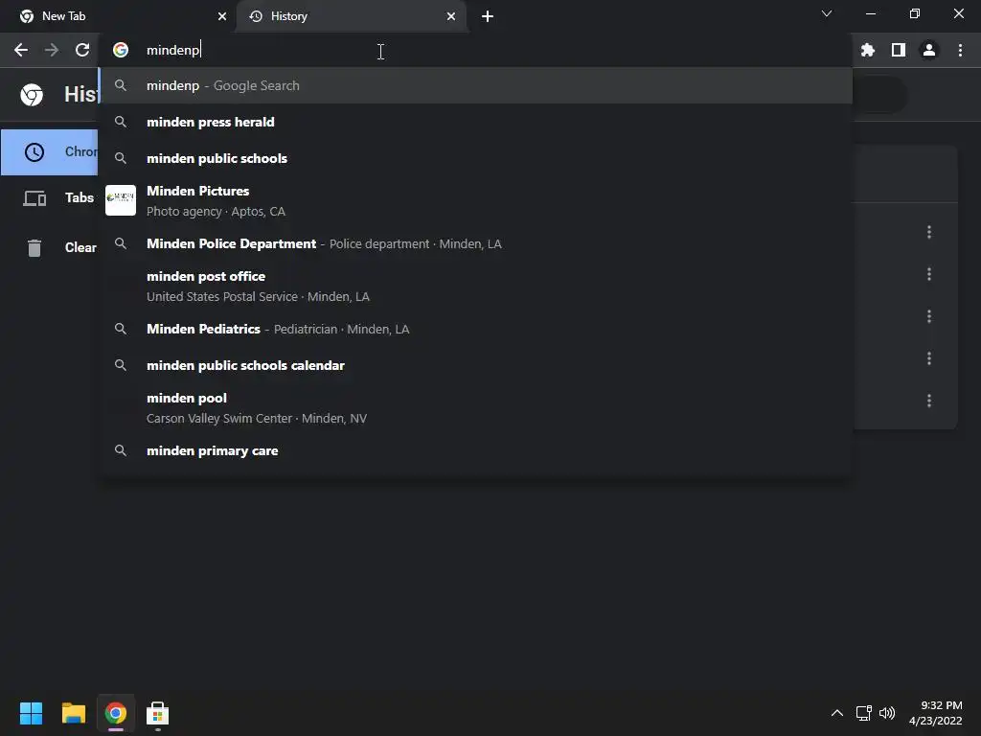Go back using the back arrow
This screenshot has height=736, width=981.
[21, 50]
